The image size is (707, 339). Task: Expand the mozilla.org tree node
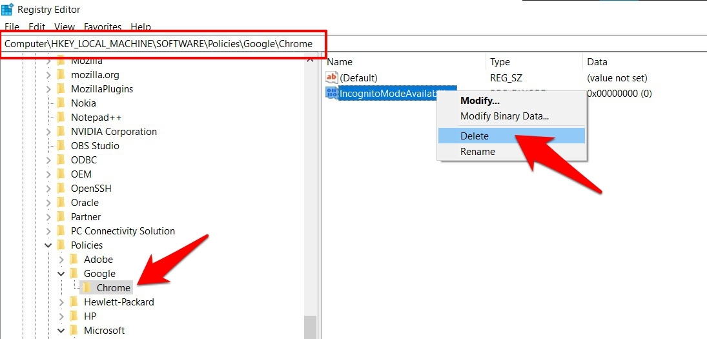coord(48,75)
